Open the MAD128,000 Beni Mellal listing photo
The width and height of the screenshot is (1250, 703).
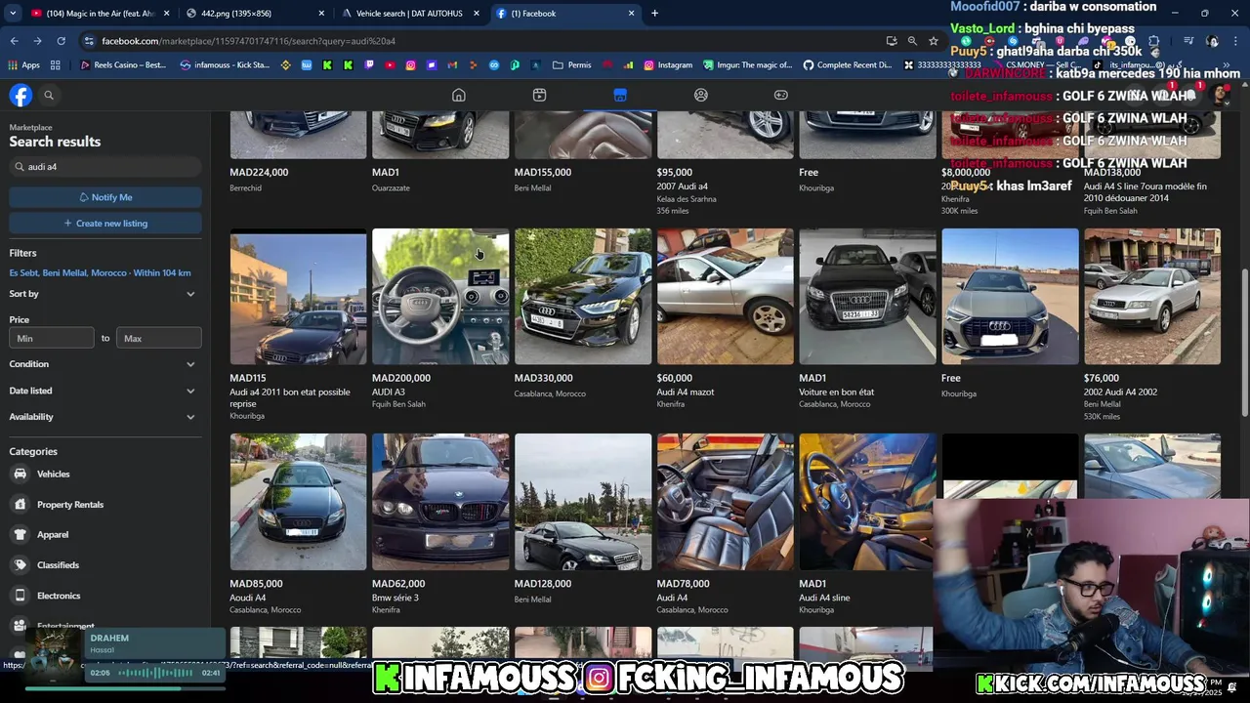(x=583, y=502)
